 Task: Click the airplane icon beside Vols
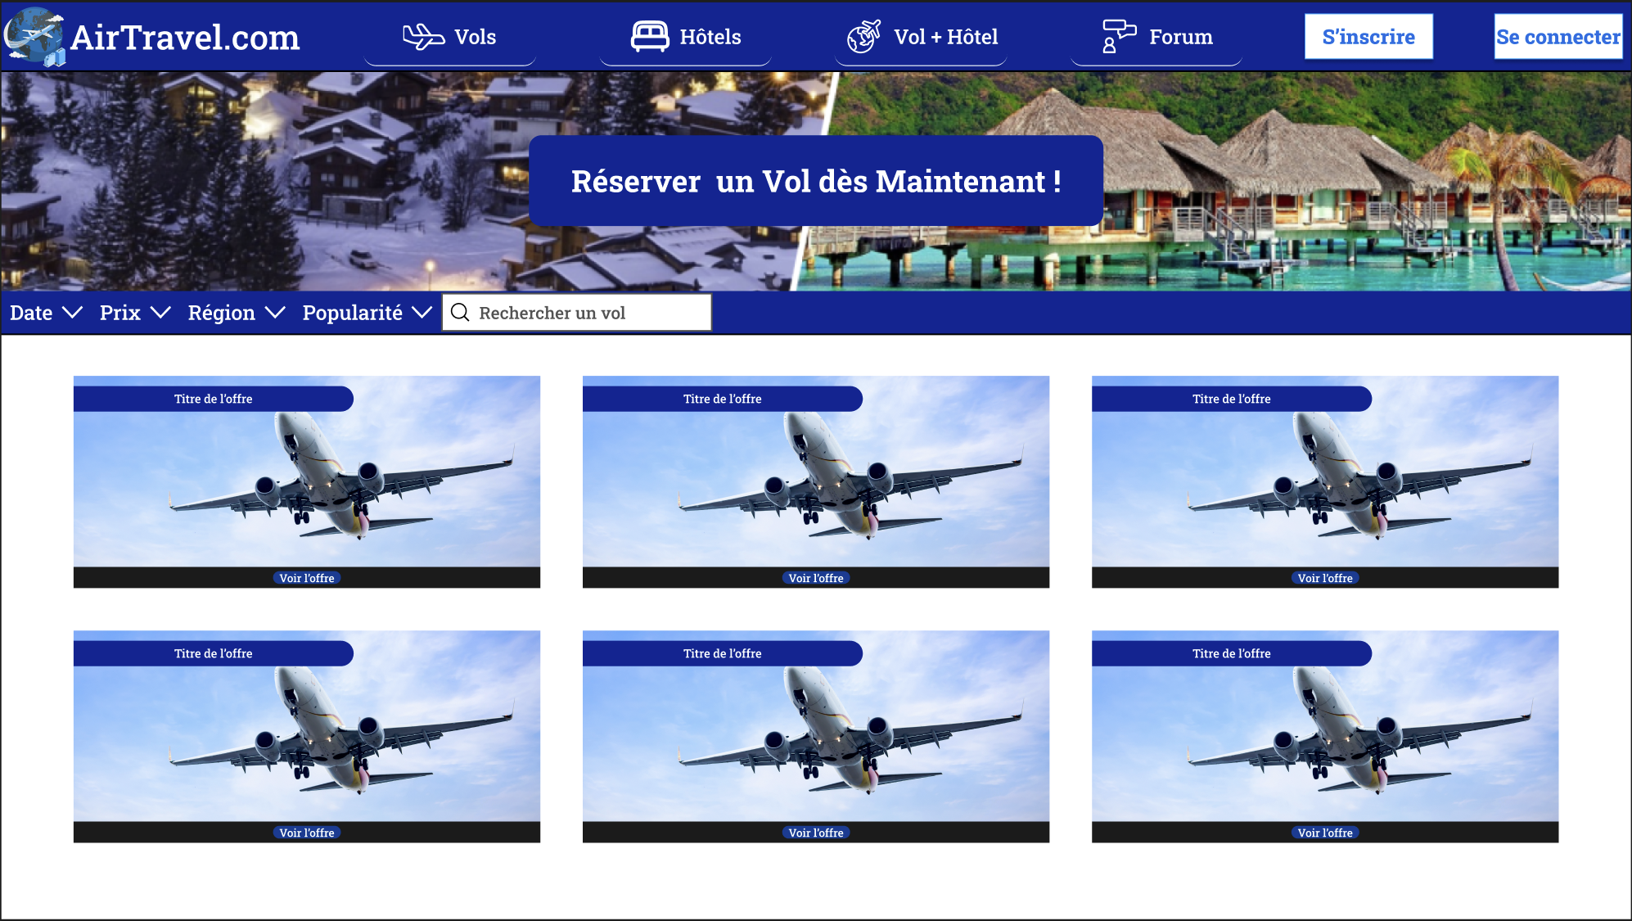tap(423, 37)
